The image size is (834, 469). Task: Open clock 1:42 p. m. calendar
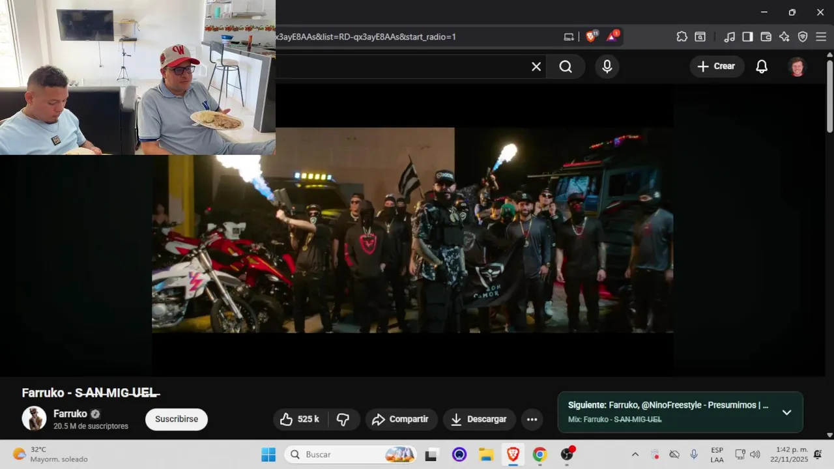pos(789,455)
